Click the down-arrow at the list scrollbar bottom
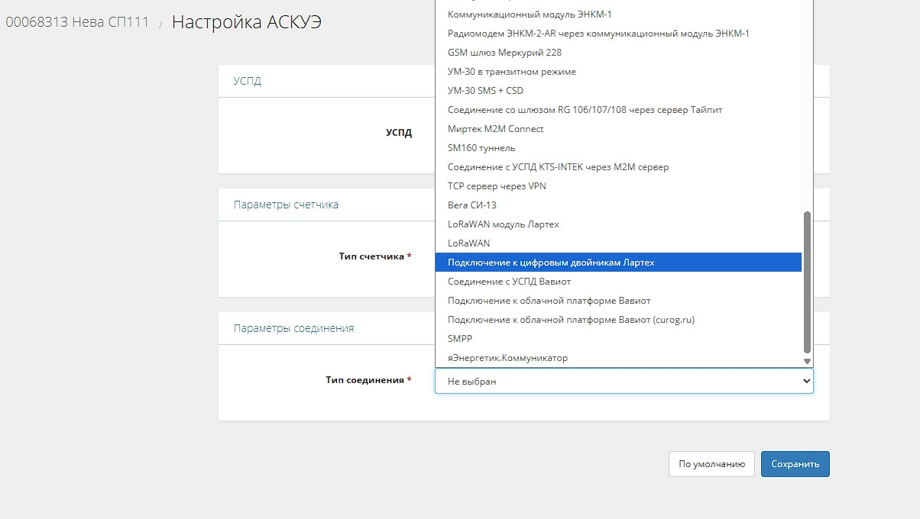 pos(807,360)
